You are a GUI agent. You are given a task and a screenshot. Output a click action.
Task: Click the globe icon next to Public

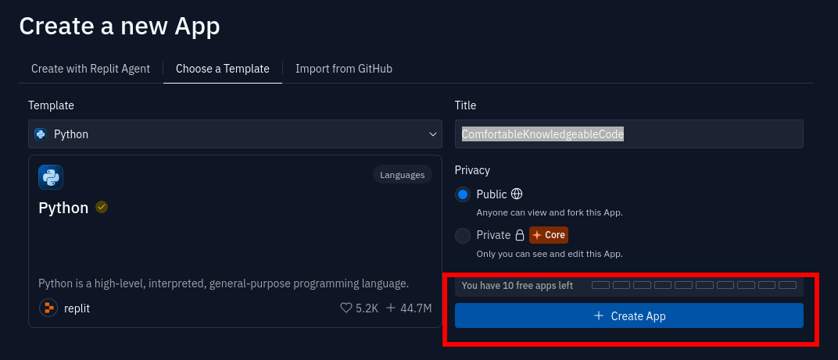(x=517, y=194)
